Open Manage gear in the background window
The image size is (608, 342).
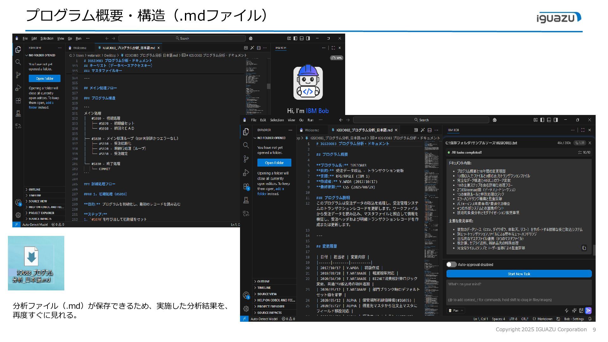point(18,215)
